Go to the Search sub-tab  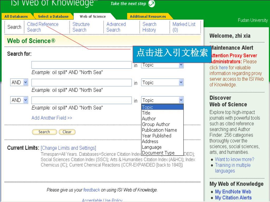14,27
